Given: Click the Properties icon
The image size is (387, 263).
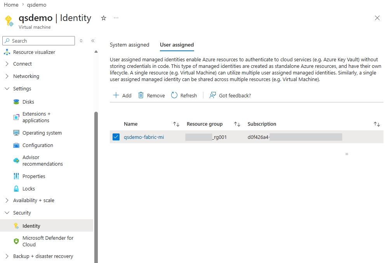Looking at the screenshot, I should (16, 176).
